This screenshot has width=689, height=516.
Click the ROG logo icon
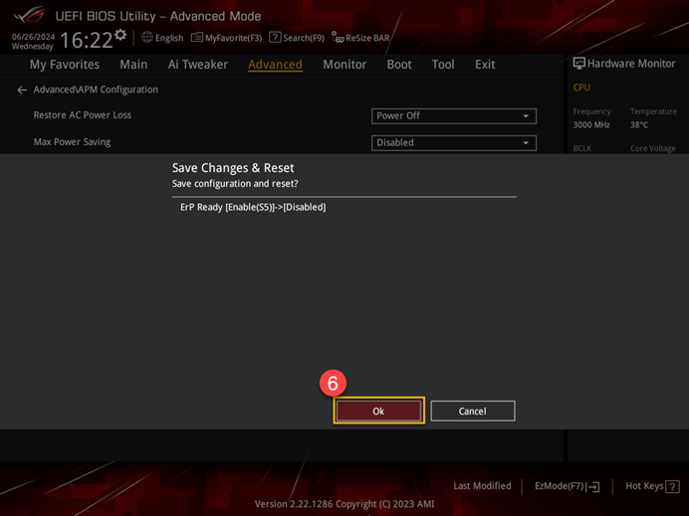30,15
